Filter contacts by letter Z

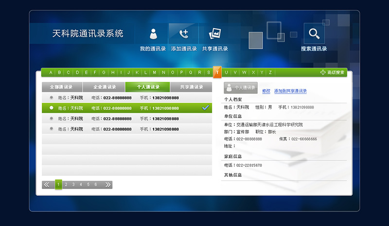[x=270, y=72]
